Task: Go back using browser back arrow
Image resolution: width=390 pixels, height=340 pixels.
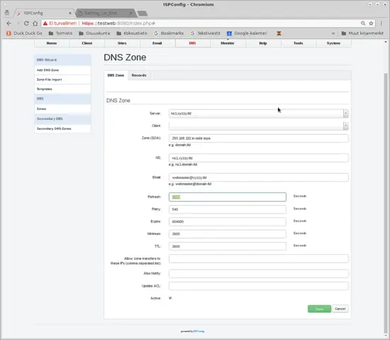Action: [9, 23]
